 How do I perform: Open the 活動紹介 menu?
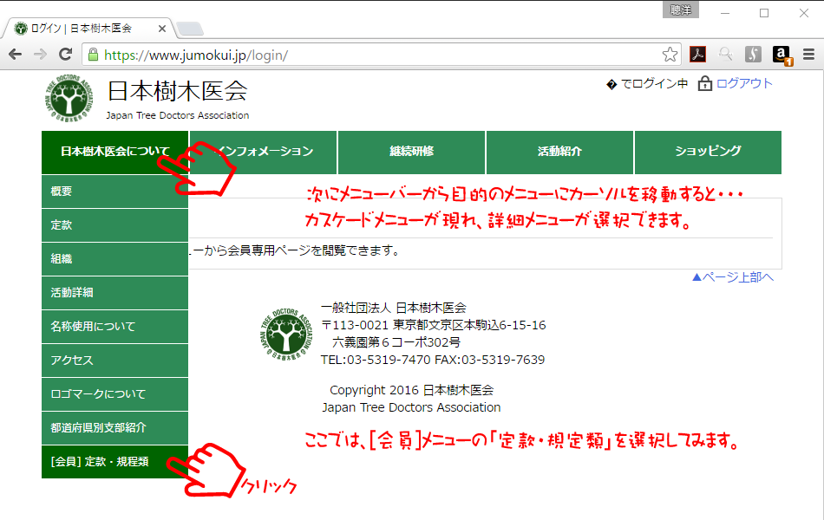click(559, 153)
